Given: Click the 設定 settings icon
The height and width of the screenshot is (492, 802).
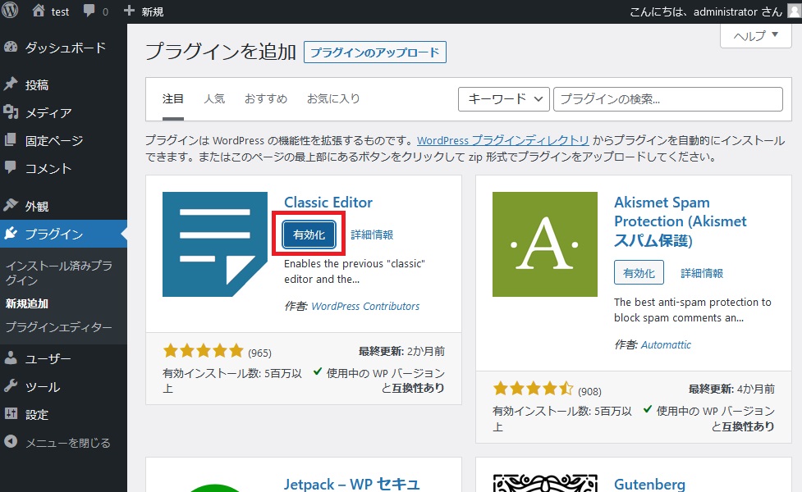Looking at the screenshot, I should click(11, 414).
